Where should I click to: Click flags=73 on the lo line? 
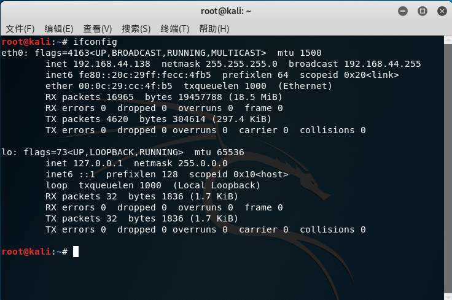tap(45, 152)
